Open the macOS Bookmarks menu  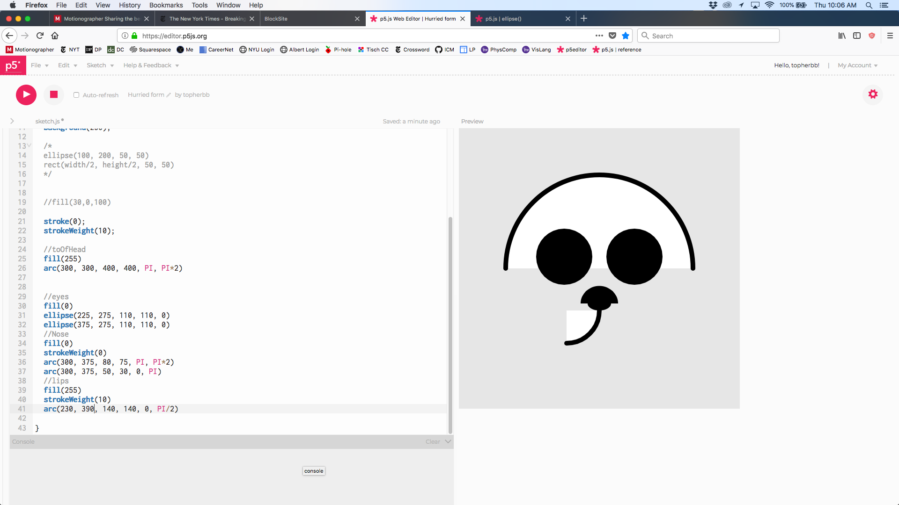click(166, 5)
